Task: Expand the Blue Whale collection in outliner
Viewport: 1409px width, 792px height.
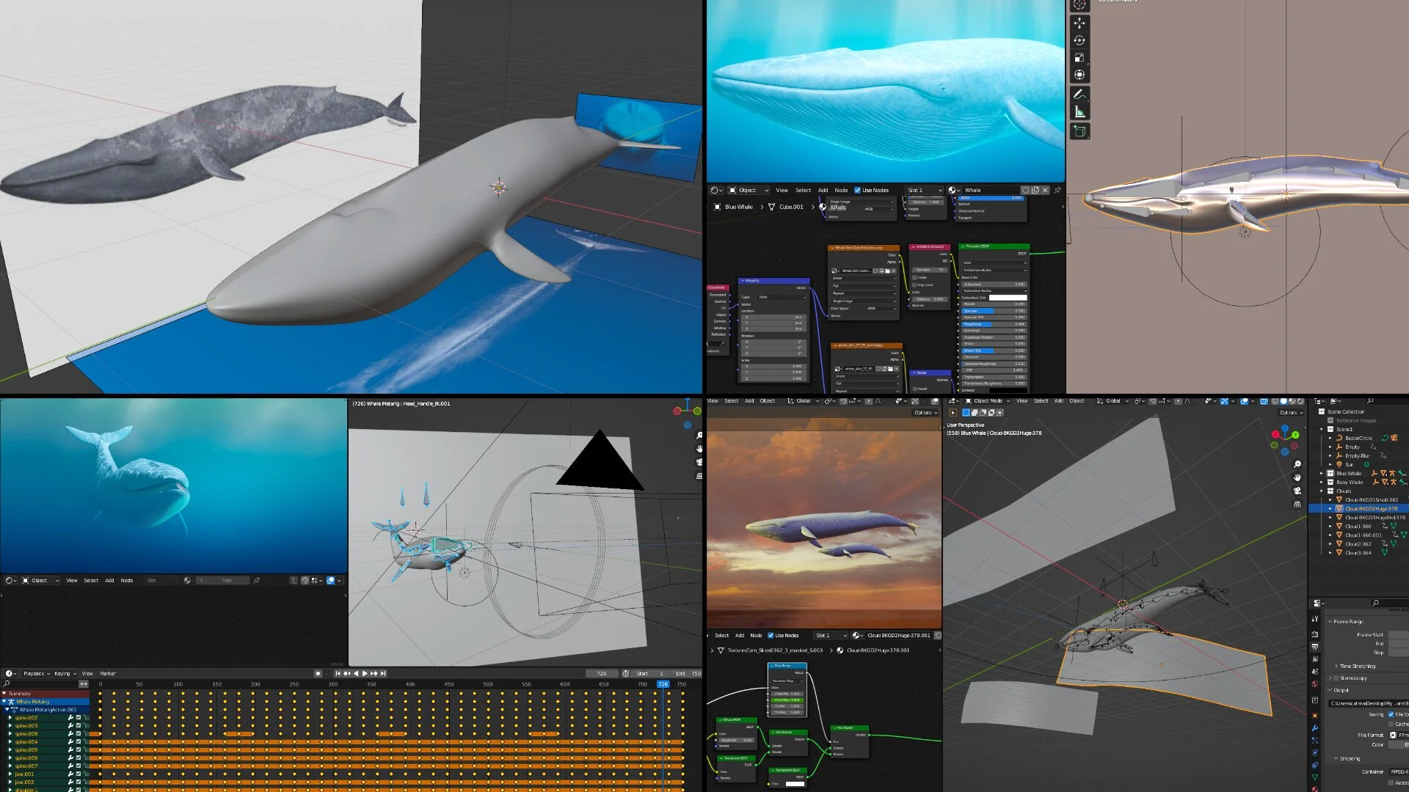Action: click(x=1322, y=474)
